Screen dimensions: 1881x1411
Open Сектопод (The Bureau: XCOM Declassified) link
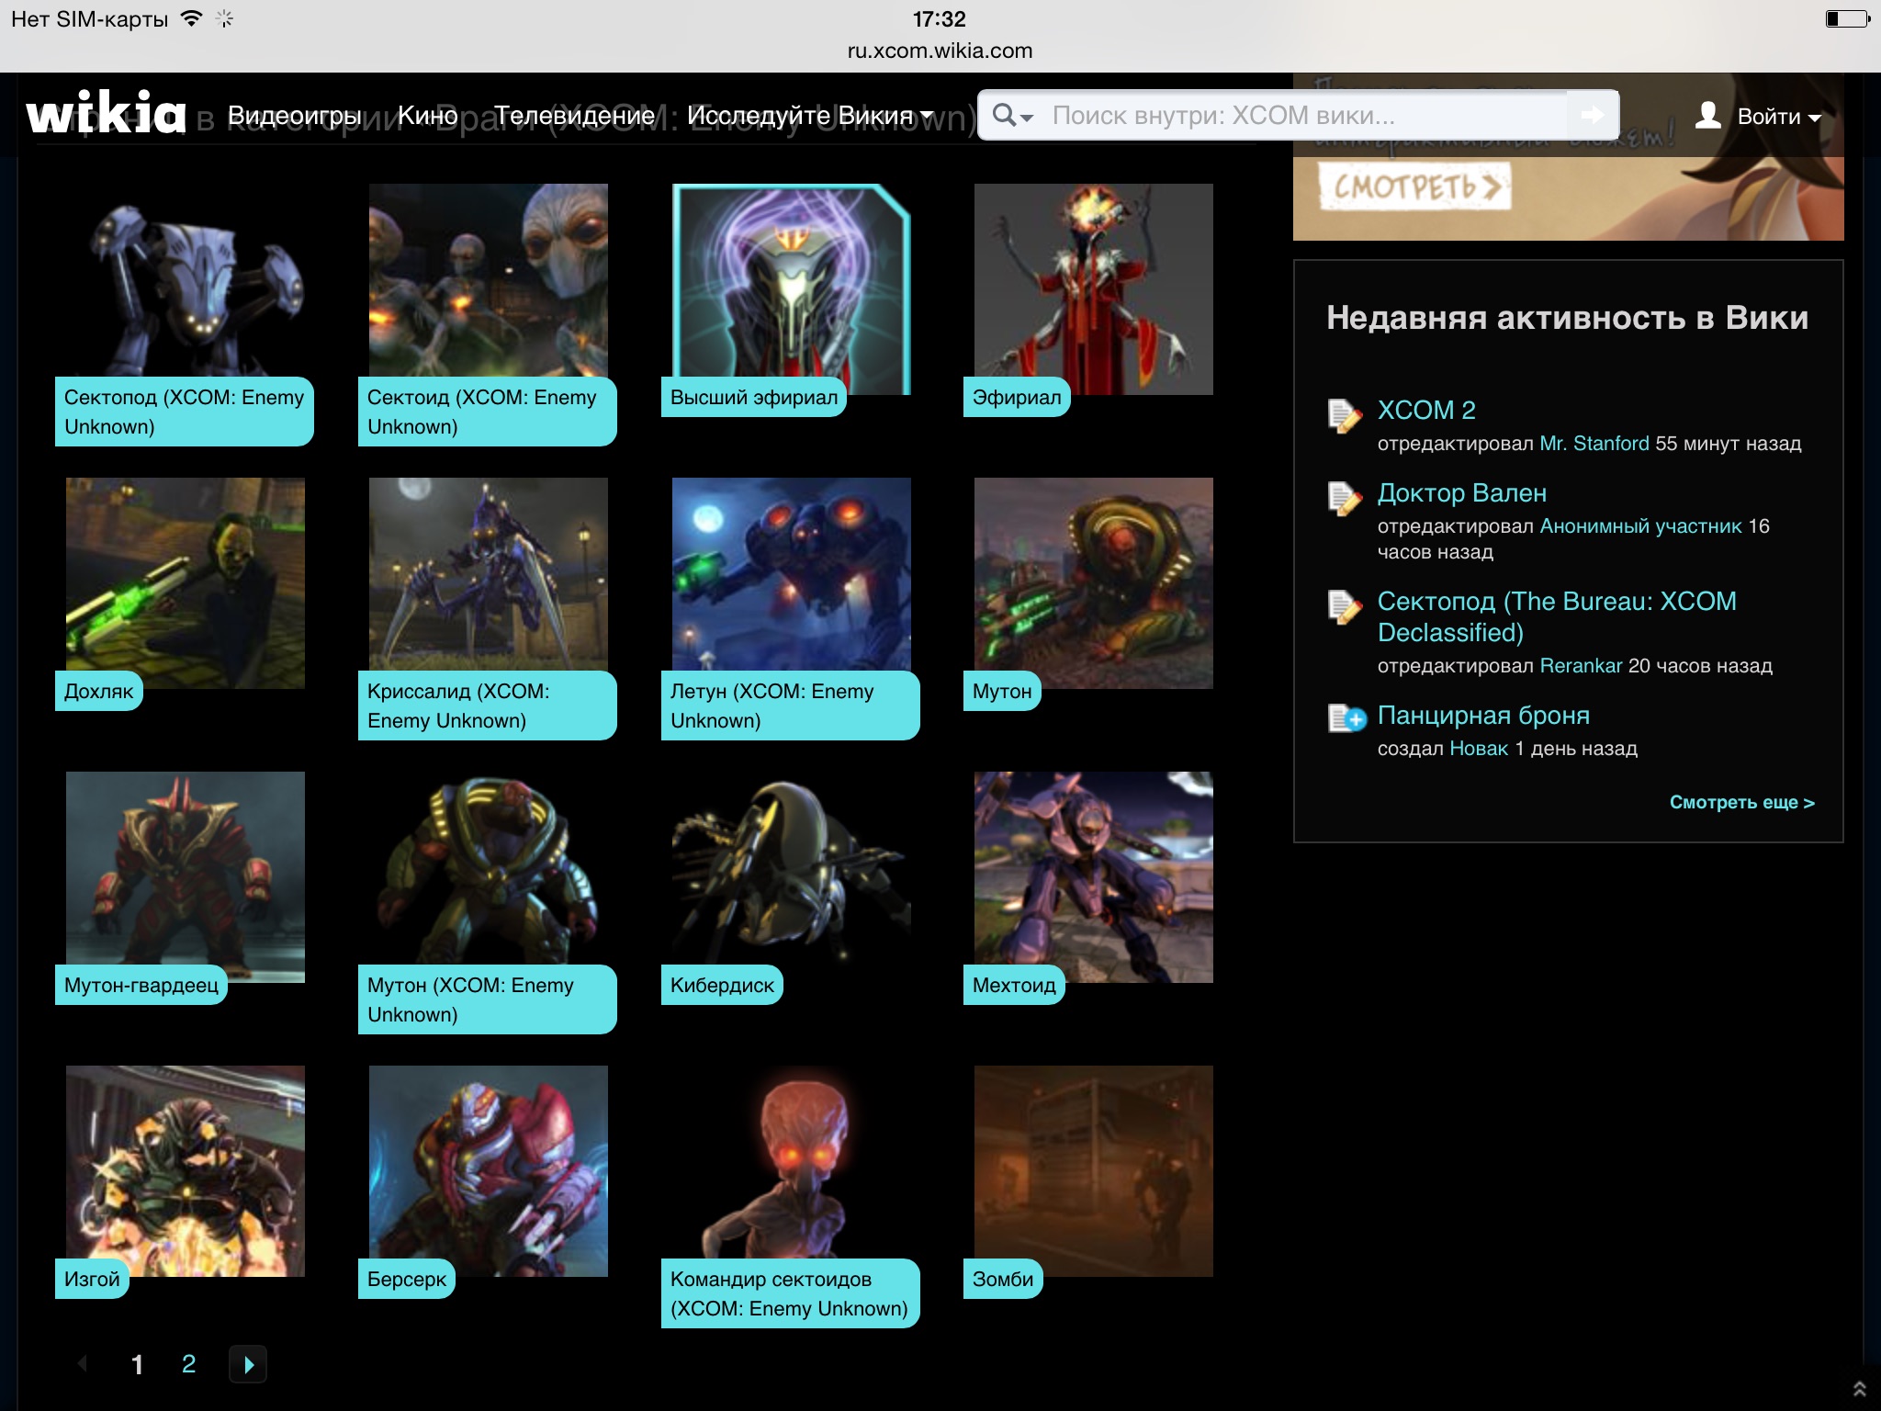click(1557, 616)
